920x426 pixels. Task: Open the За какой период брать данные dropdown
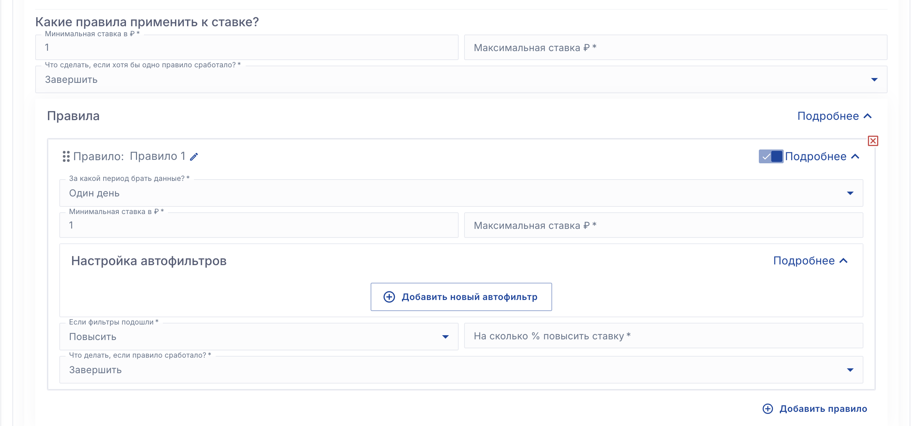pyautogui.click(x=461, y=193)
